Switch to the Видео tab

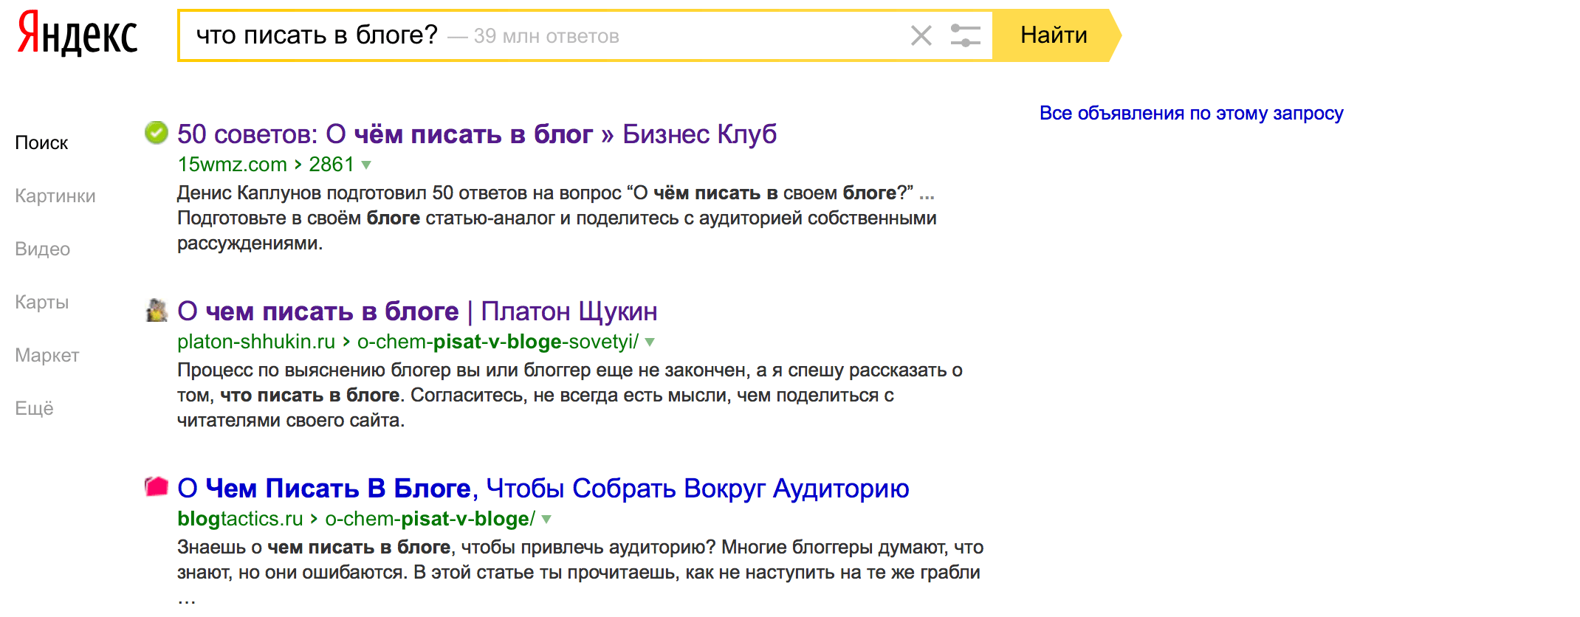(x=43, y=249)
